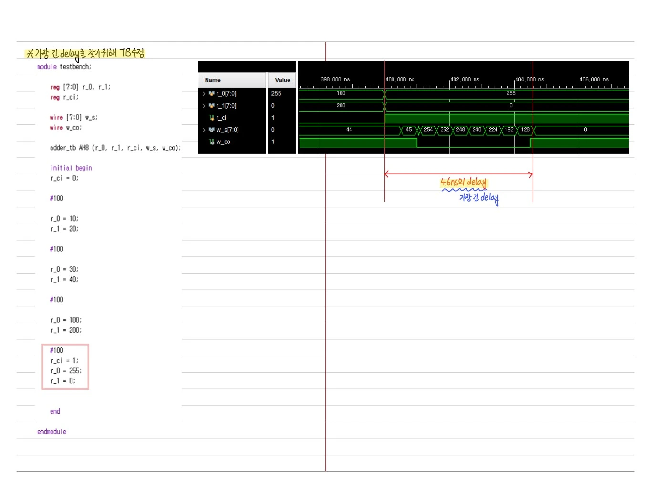Expand the r_1[7:0] bus signal
The width and height of the screenshot is (651, 488).
pos(204,106)
